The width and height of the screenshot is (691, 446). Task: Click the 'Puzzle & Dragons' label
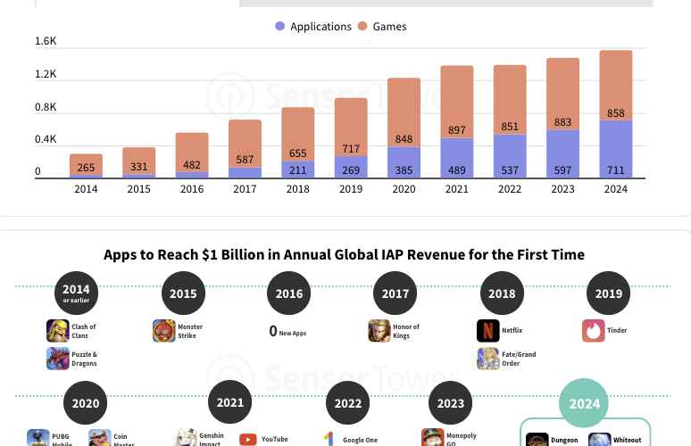point(84,359)
